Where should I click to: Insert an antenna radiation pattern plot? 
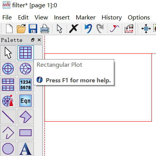click(x=8, y=101)
